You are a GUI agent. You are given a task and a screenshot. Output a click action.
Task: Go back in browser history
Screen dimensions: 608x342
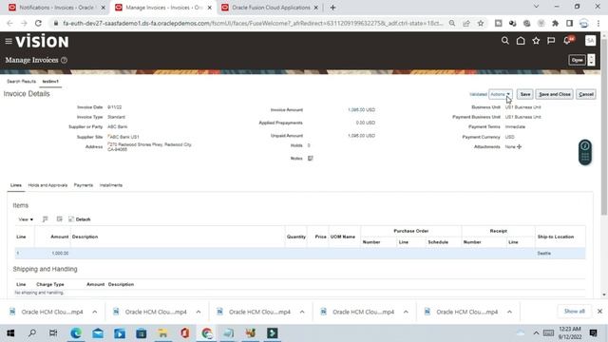click(9, 23)
